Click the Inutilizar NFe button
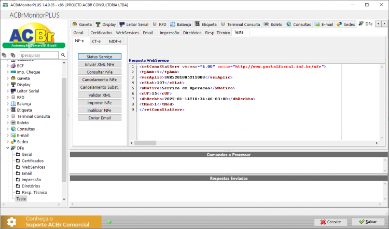389x229 pixels. (x=100, y=110)
